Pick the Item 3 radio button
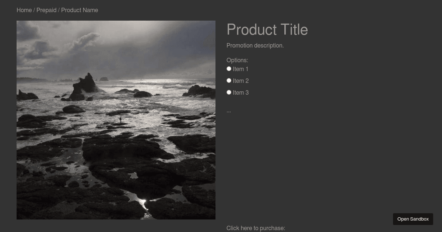This screenshot has height=232, width=442. point(229,92)
